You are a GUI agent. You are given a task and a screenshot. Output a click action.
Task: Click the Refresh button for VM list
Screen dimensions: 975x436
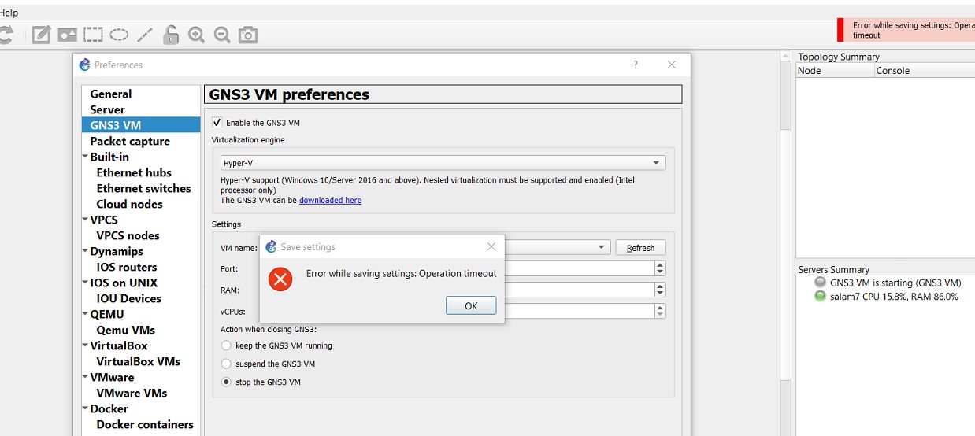click(x=640, y=247)
